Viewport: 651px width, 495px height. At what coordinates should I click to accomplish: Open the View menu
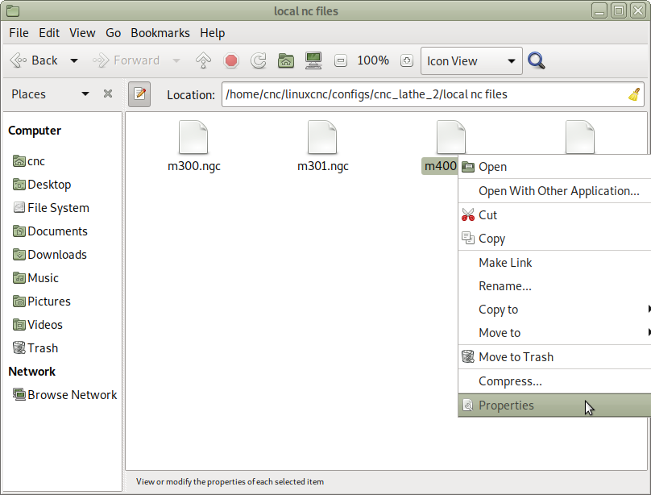coord(82,33)
